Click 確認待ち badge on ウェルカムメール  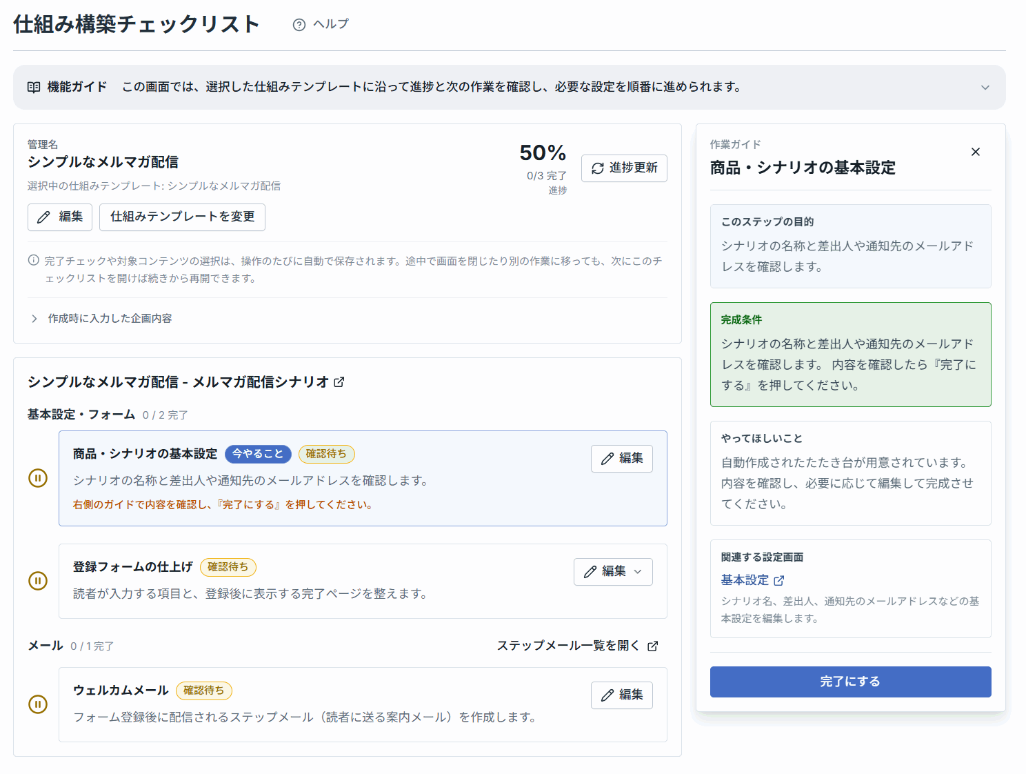204,691
